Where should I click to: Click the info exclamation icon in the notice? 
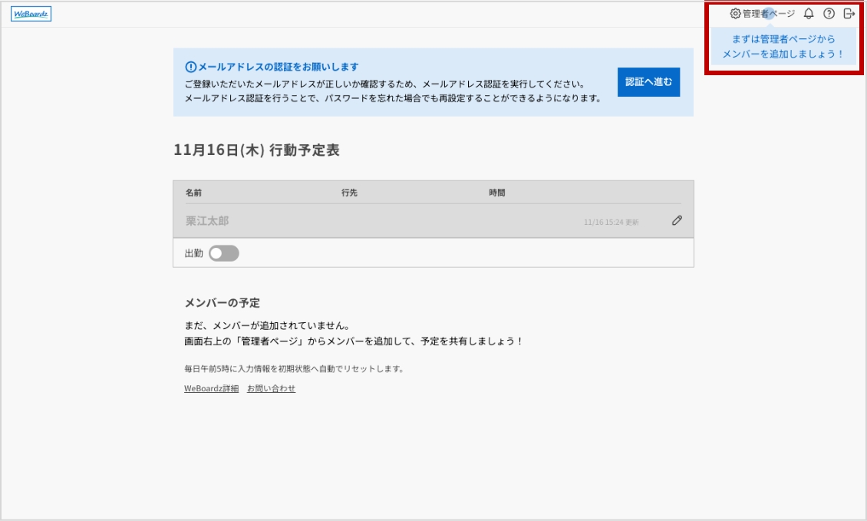tap(191, 67)
